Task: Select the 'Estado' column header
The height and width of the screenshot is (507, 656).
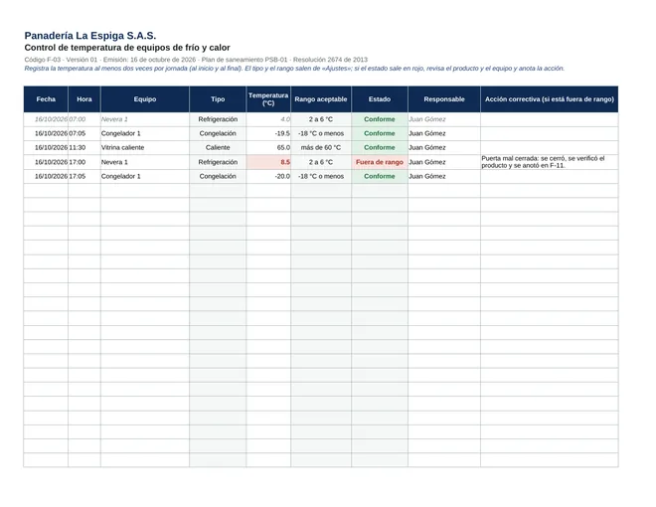Action: point(380,99)
